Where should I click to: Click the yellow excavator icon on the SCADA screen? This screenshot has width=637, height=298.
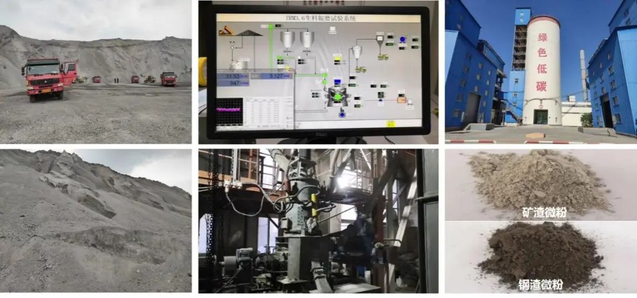pyautogui.click(x=225, y=30)
